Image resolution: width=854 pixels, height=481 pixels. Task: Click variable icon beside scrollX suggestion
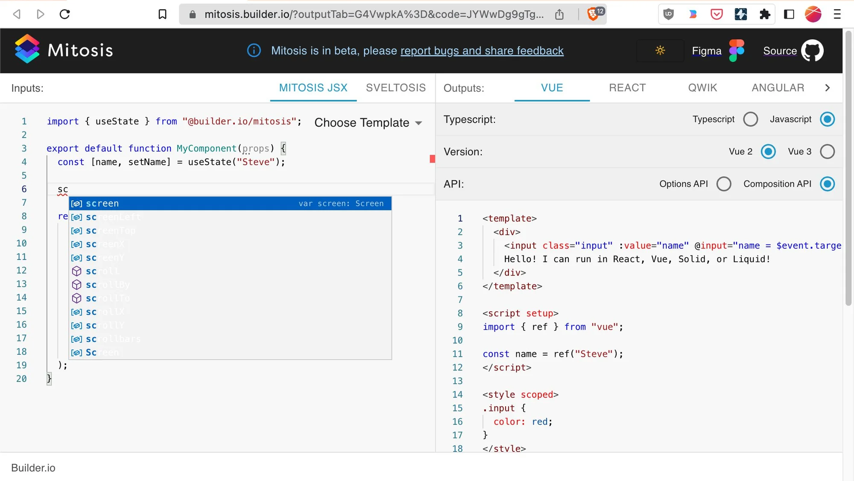click(76, 312)
